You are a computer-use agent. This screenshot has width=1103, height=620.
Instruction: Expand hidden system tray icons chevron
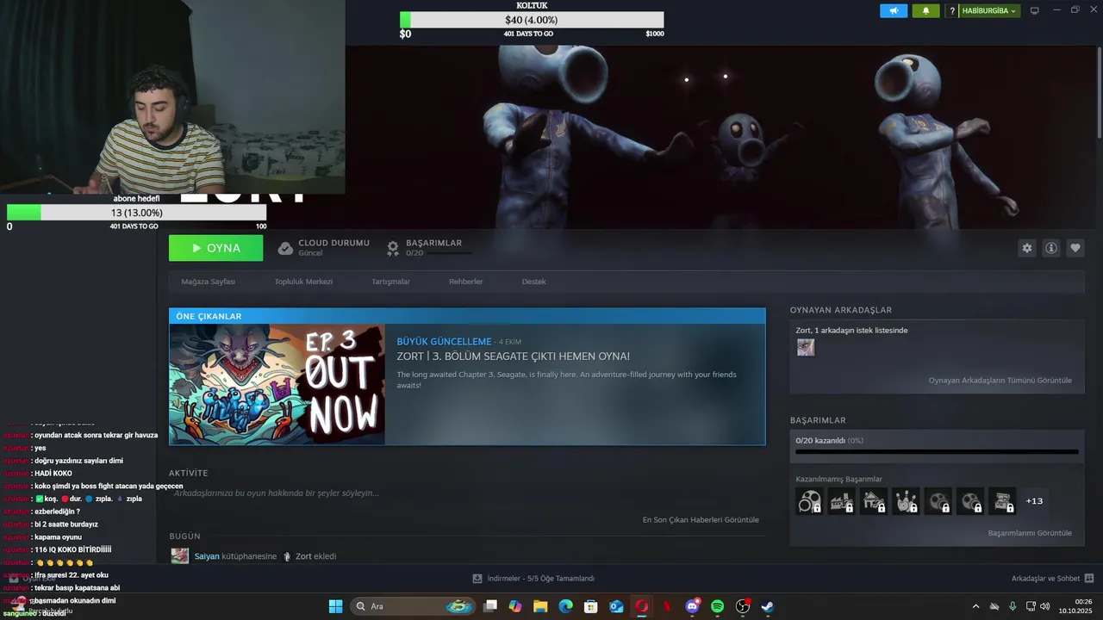coord(975,606)
